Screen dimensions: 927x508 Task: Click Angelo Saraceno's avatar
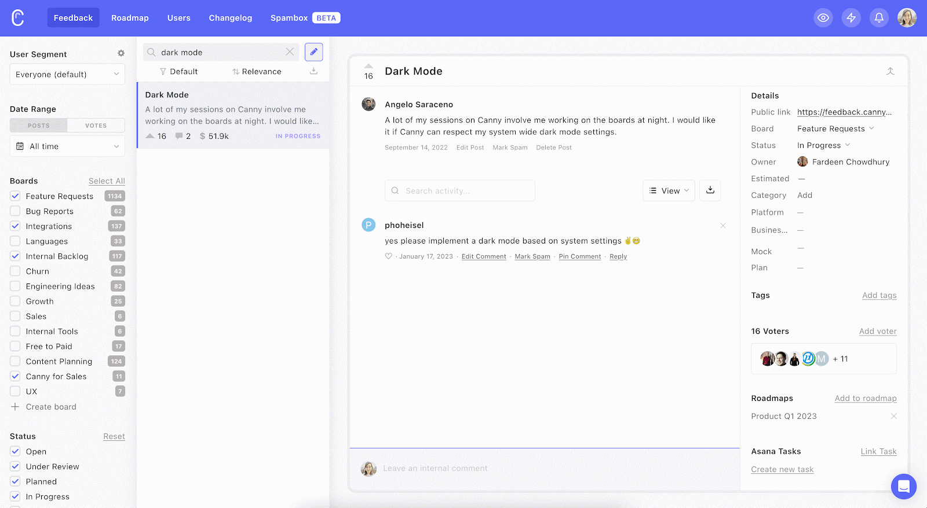[368, 104]
